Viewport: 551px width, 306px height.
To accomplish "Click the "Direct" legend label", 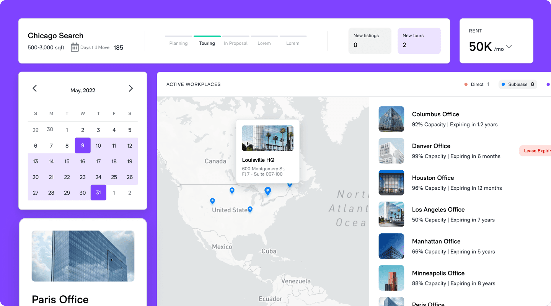I will click(477, 85).
